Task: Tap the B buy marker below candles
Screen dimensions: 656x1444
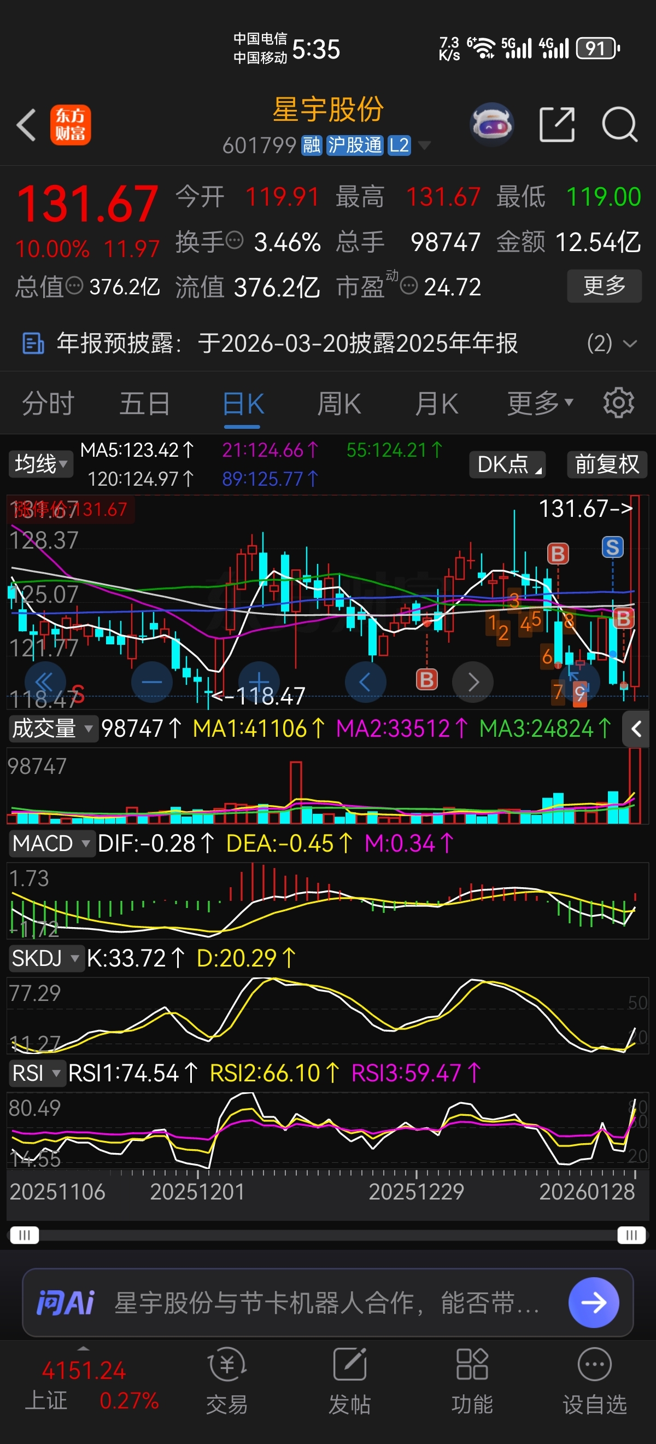Action: click(x=427, y=679)
